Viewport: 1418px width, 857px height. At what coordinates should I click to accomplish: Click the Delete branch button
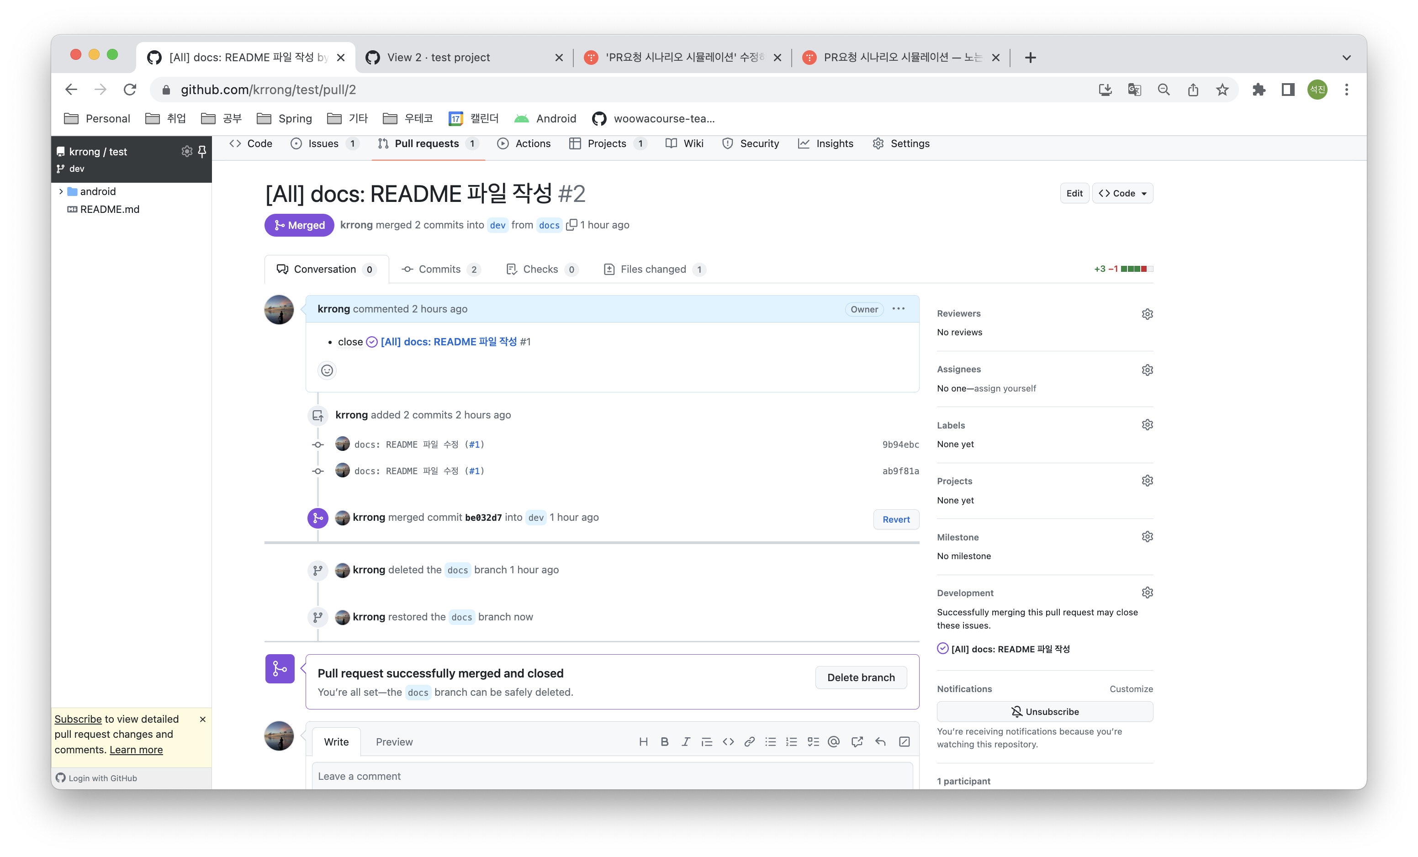click(x=861, y=677)
